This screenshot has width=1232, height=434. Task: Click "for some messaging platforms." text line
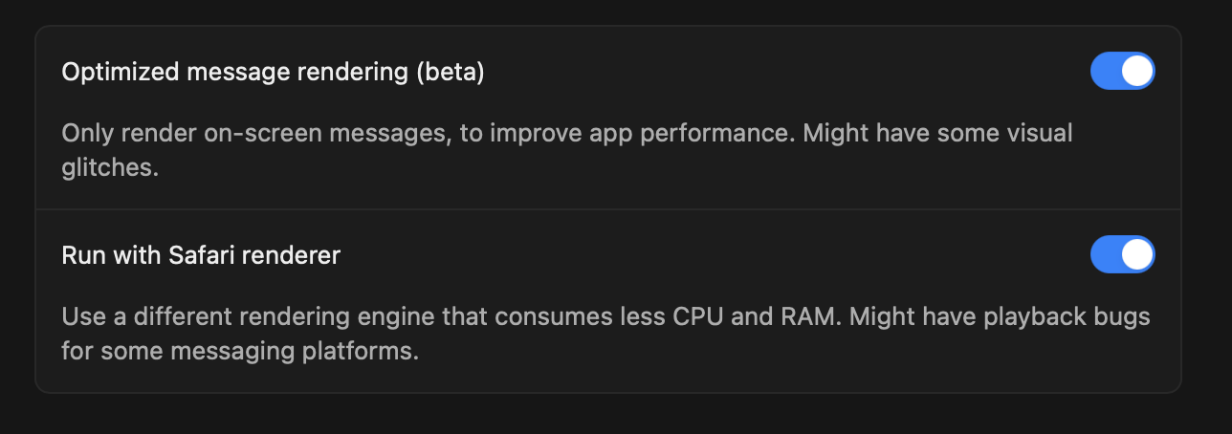(x=240, y=352)
